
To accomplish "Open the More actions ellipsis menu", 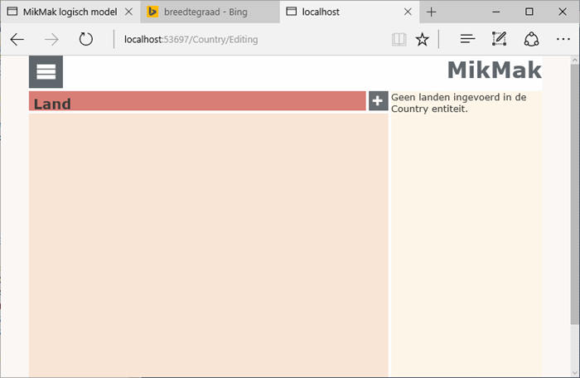I will pos(563,39).
